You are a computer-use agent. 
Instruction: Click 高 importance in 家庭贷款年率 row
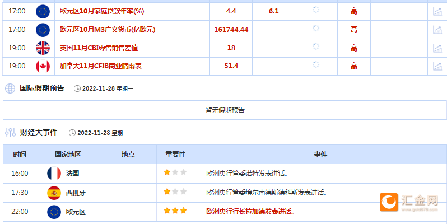pyautogui.click(x=354, y=11)
